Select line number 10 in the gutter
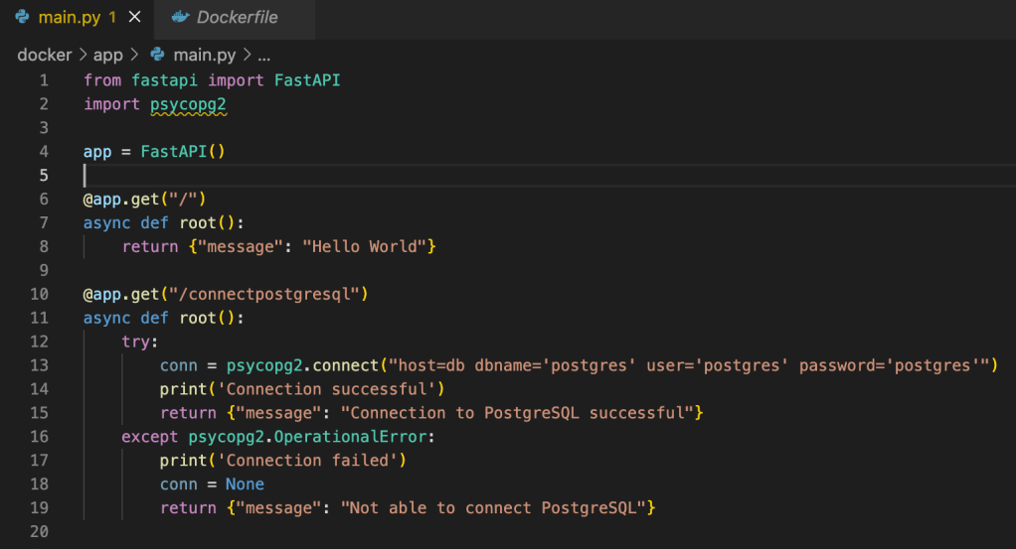The height and width of the screenshot is (549, 1016). click(x=40, y=294)
